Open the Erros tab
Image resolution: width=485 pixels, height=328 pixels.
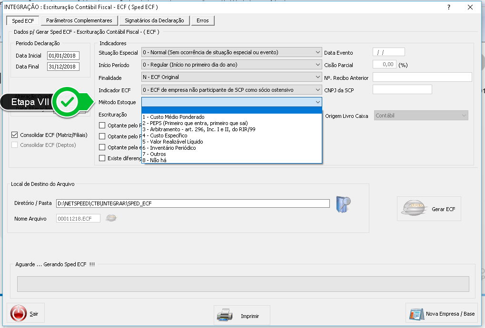click(202, 20)
